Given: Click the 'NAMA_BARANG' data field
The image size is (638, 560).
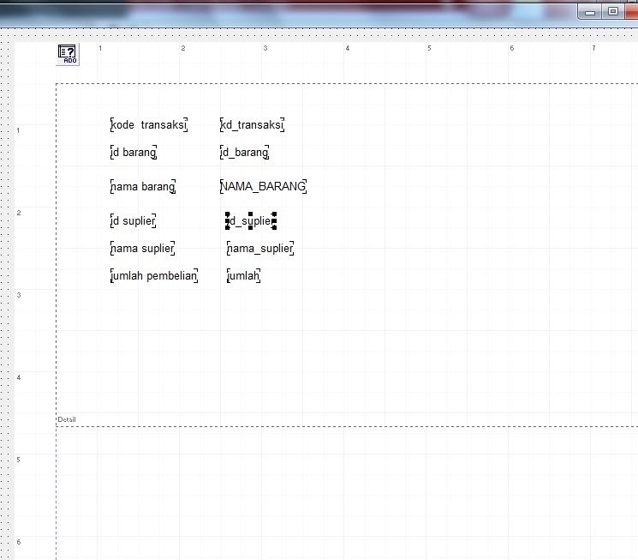Looking at the screenshot, I should (263, 186).
